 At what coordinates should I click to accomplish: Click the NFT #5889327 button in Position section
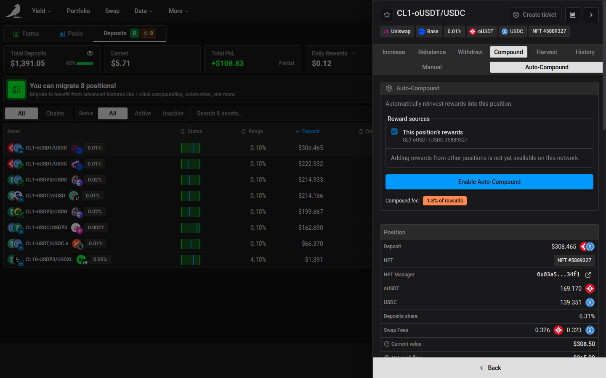574,260
